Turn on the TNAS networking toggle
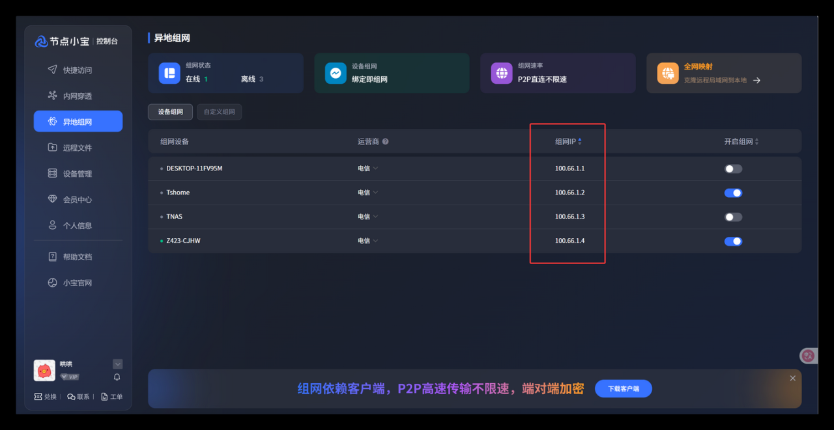Image resolution: width=834 pixels, height=430 pixels. coord(733,217)
